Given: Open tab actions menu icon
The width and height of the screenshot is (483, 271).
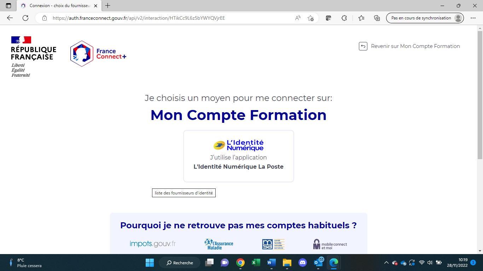Looking at the screenshot, I should click(8, 6).
